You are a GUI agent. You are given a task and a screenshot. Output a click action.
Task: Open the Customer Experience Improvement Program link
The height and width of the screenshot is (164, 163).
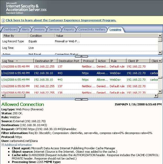pos(61,20)
